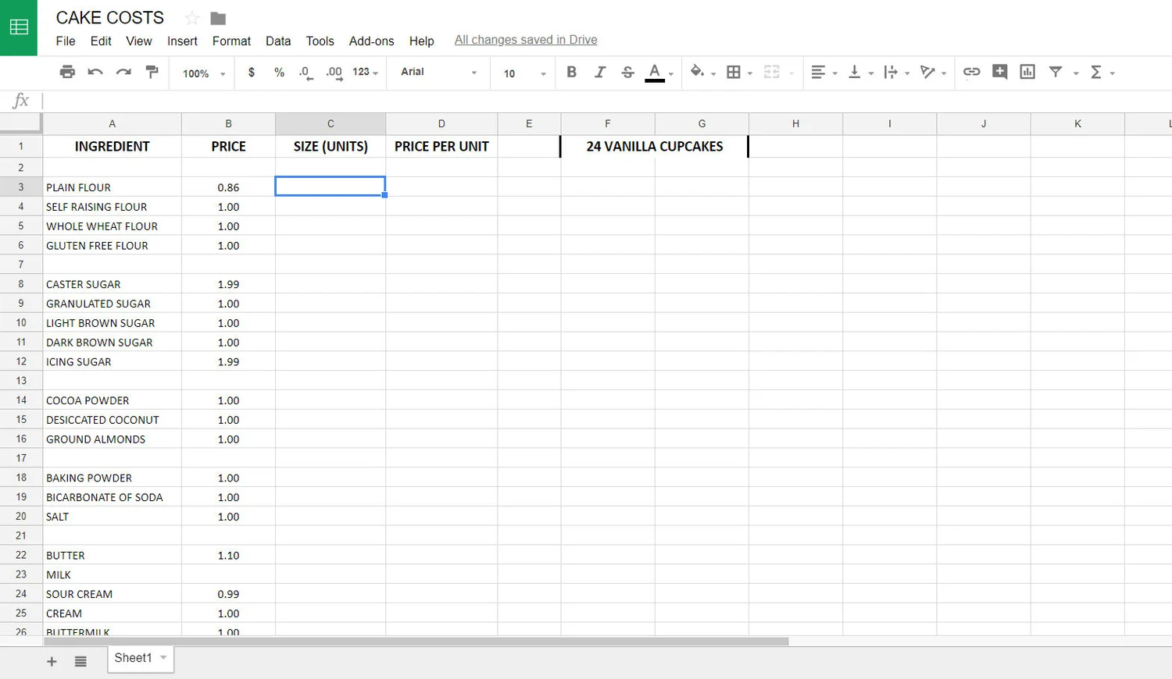Create a filter with the filter icon
Viewport: 1172px width, 679px height.
click(1055, 72)
